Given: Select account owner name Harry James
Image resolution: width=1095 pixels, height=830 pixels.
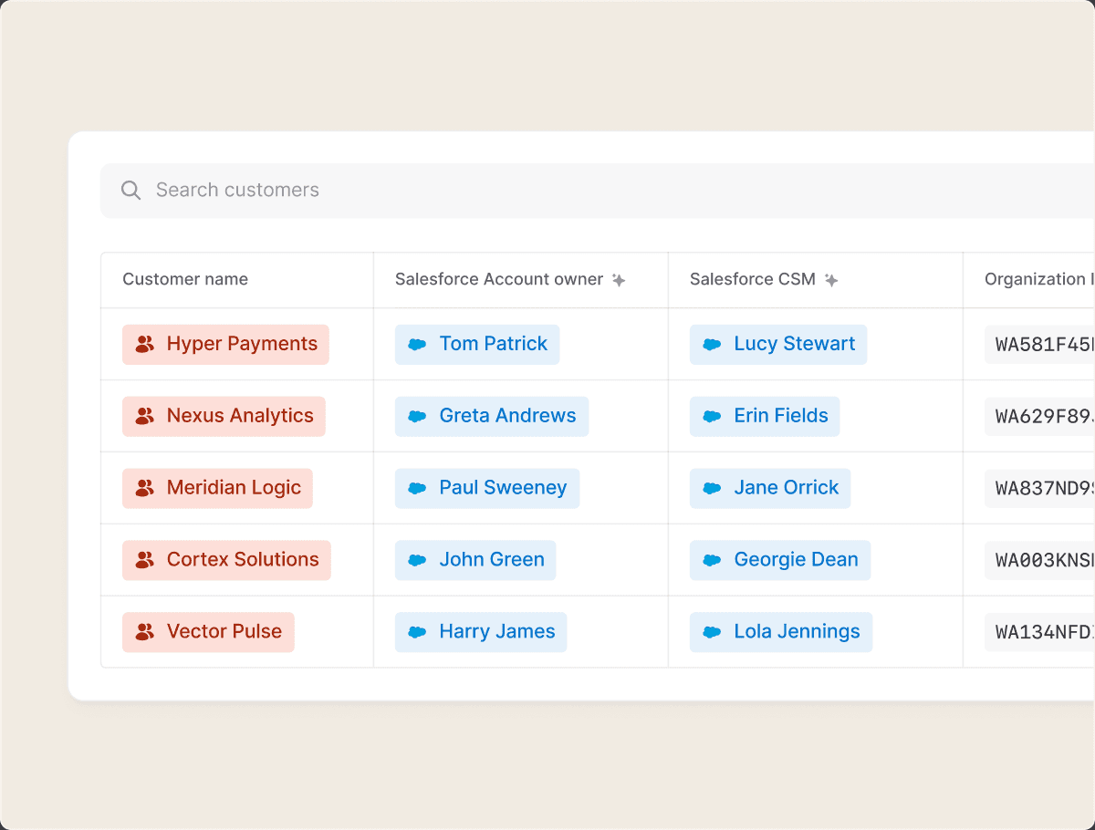Looking at the screenshot, I should [497, 631].
